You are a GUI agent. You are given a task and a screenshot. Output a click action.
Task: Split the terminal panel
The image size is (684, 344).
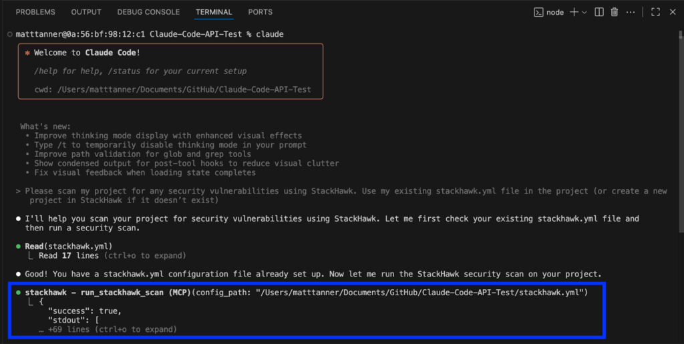point(599,12)
